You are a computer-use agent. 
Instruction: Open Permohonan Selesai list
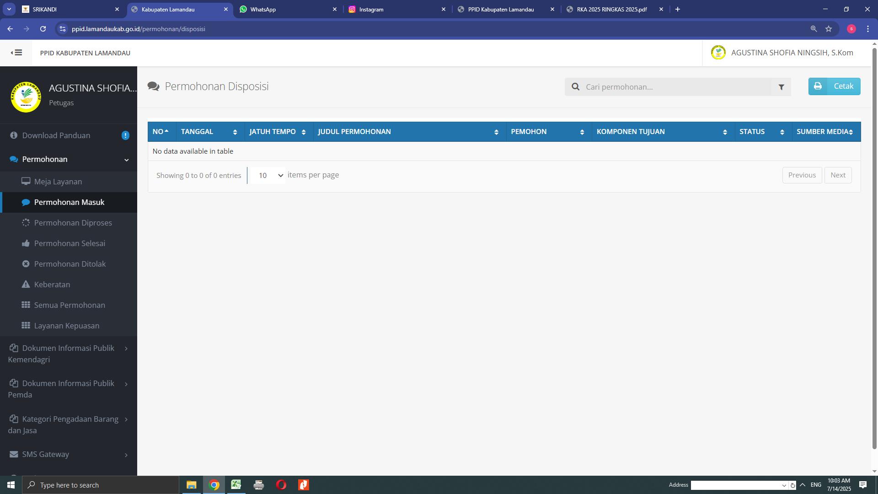69,243
